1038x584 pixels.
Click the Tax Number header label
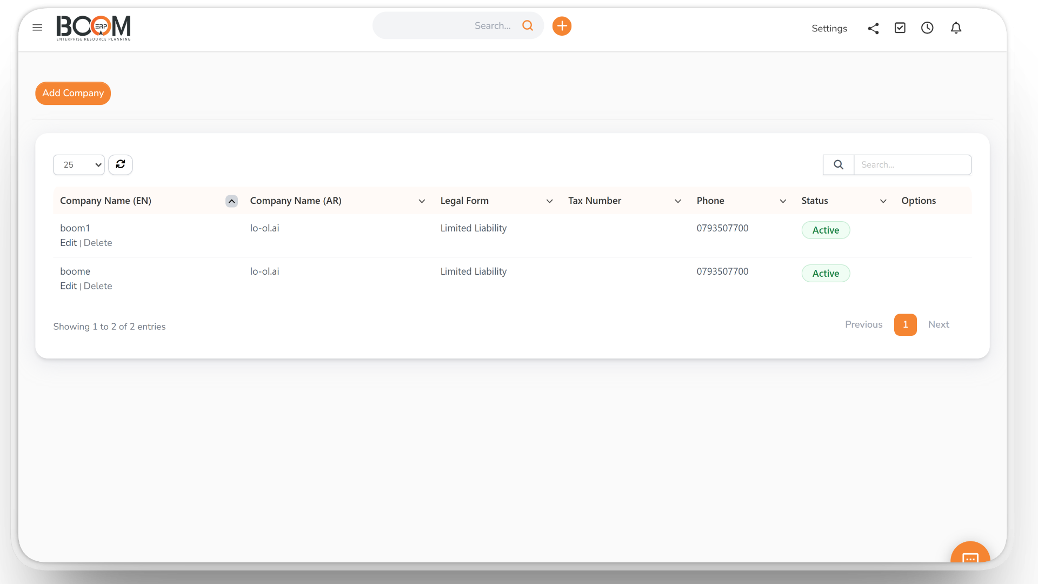[595, 201]
